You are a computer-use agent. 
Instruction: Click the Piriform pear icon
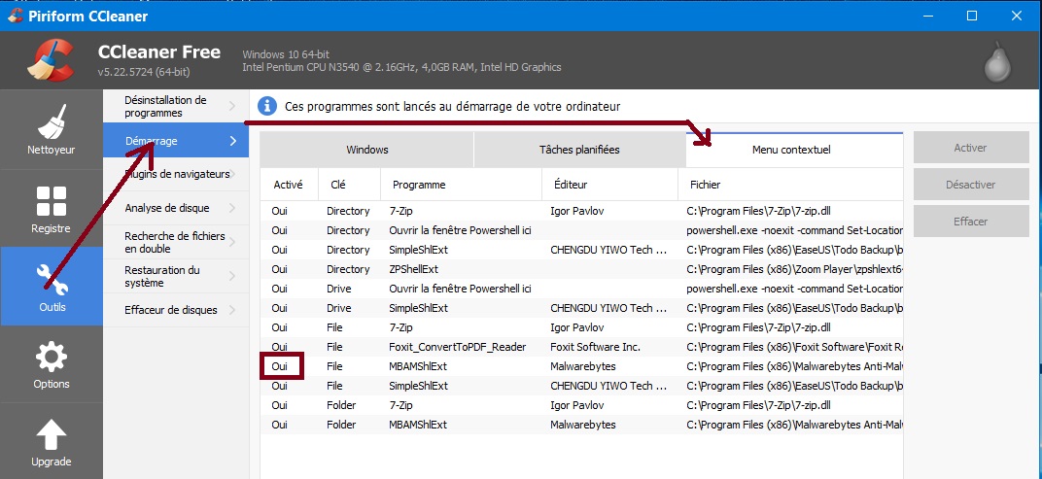pyautogui.click(x=997, y=62)
